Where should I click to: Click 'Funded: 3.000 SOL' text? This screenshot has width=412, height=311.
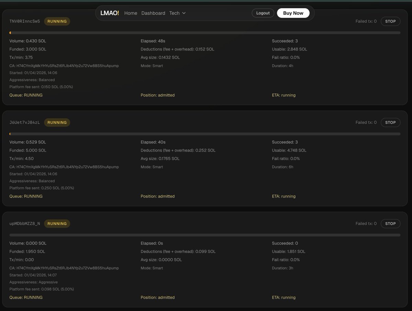click(x=28, y=49)
